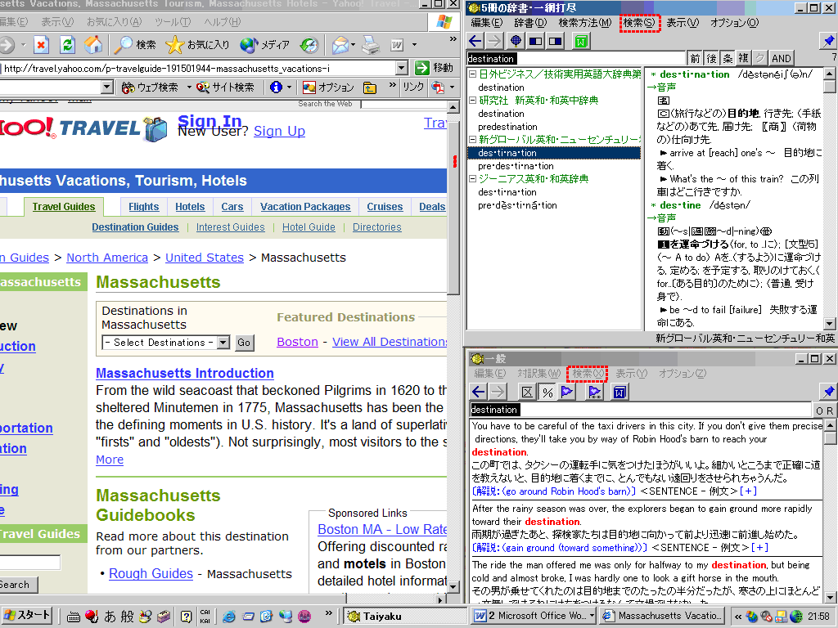Click the Home icon in the browser toolbar

coord(93,45)
